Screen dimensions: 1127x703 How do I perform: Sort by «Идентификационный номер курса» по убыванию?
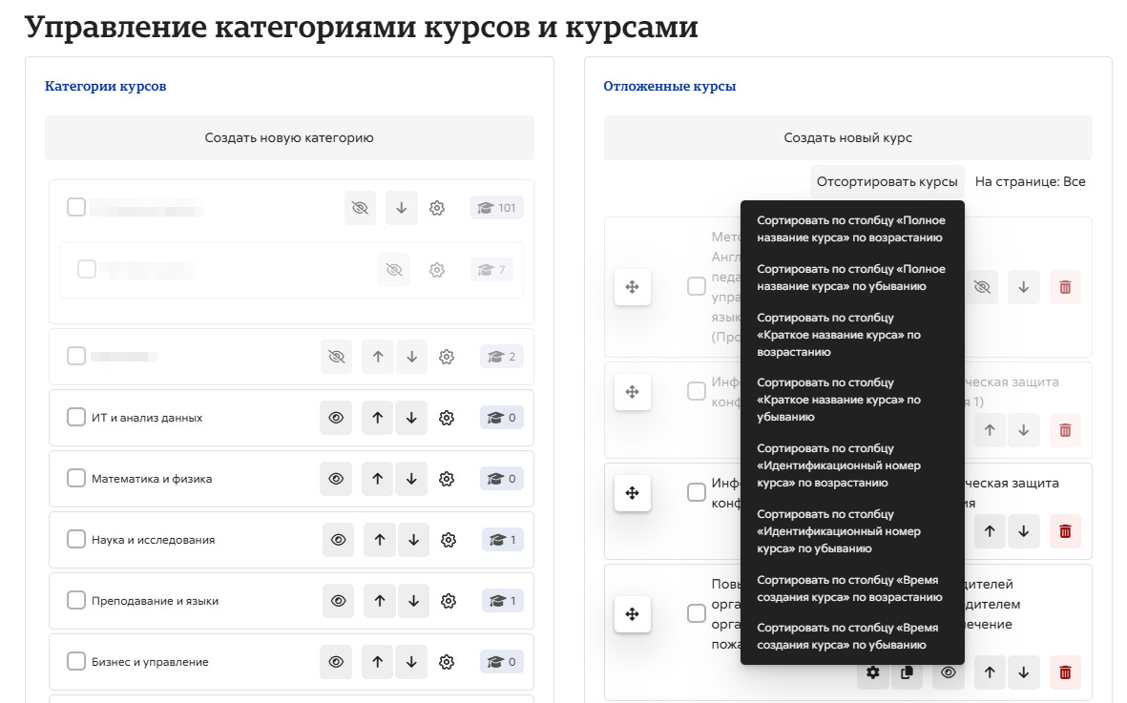tap(852, 531)
